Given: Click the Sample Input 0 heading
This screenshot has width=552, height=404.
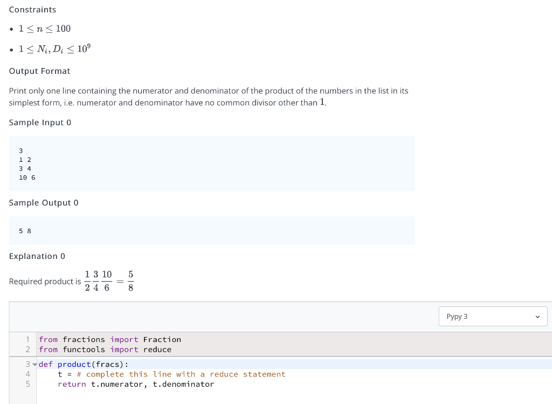Looking at the screenshot, I should pyautogui.click(x=40, y=122).
